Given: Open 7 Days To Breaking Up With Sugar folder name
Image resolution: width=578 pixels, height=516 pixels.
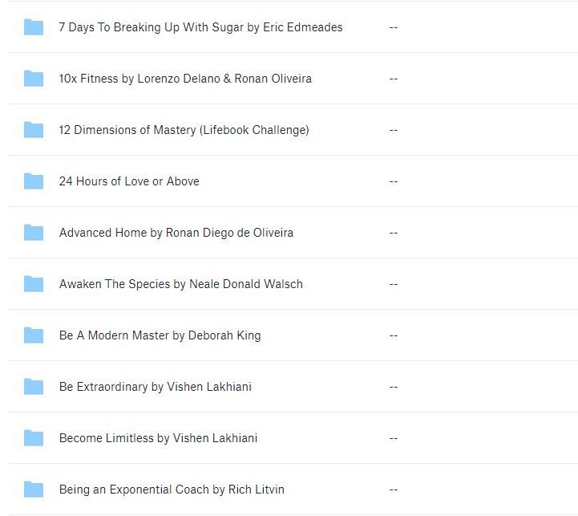Looking at the screenshot, I should pos(200,27).
